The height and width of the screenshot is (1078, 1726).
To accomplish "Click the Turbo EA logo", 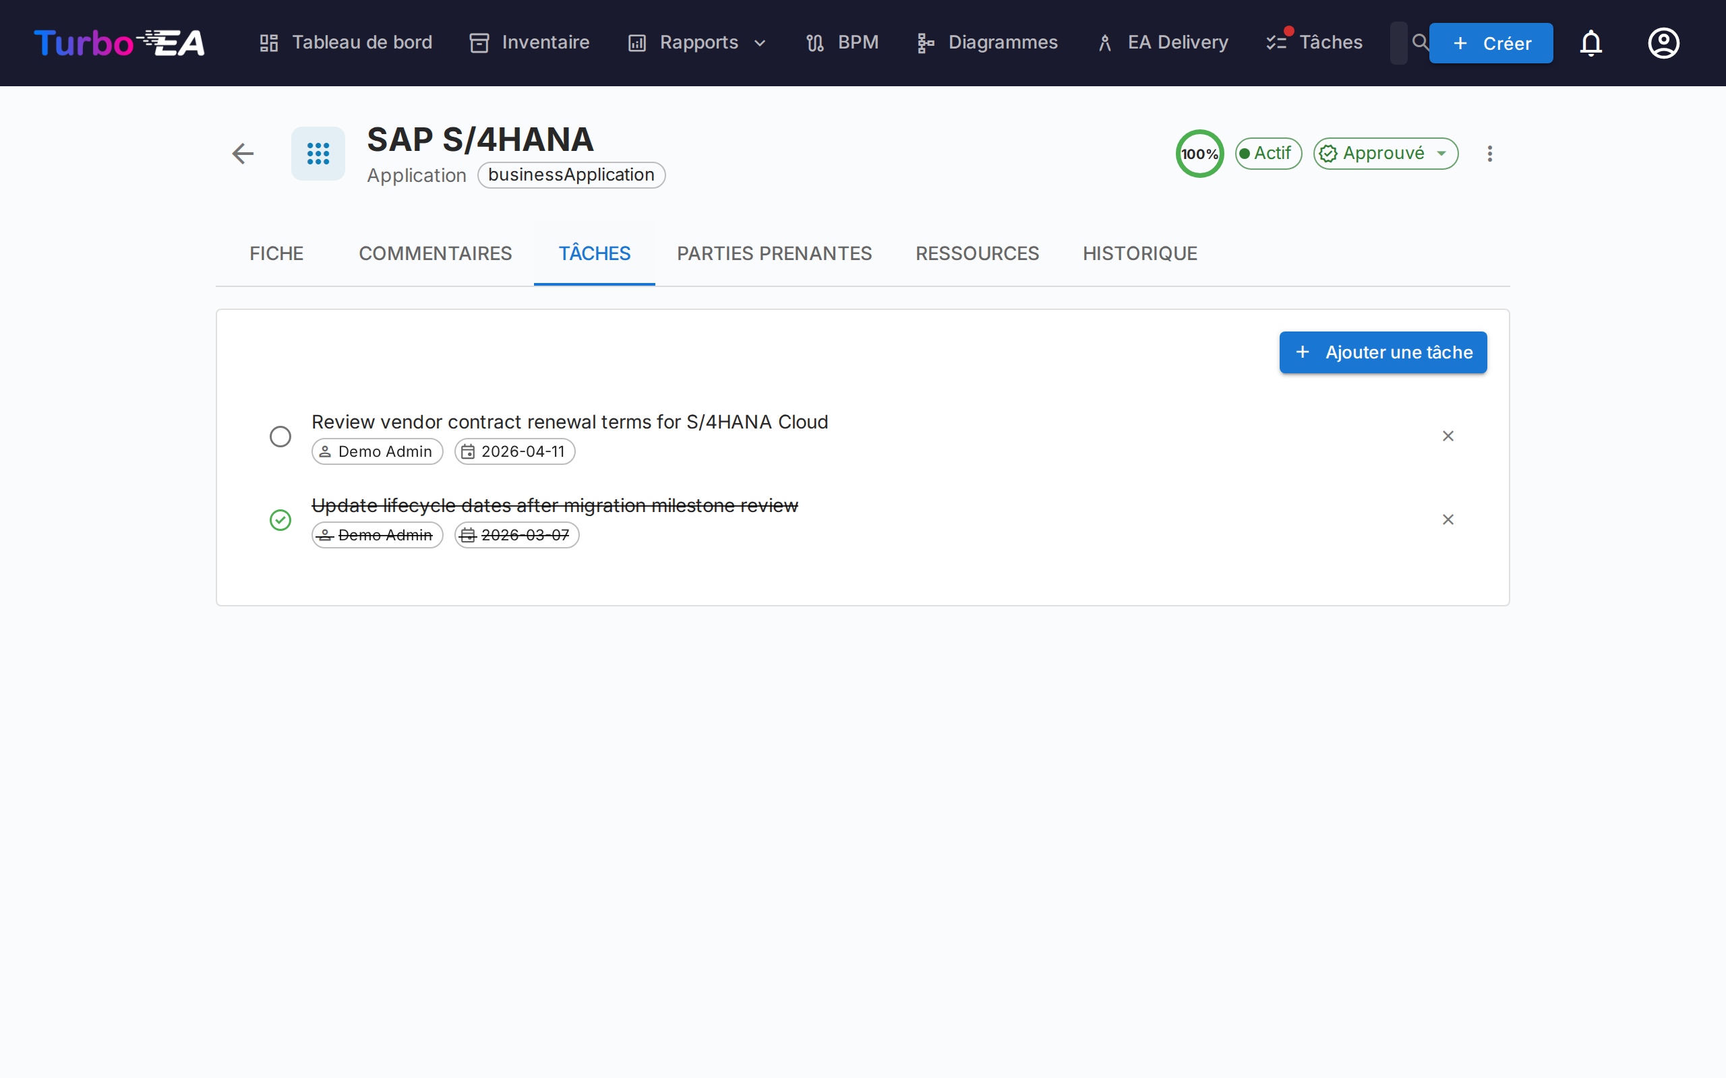I will tap(119, 42).
